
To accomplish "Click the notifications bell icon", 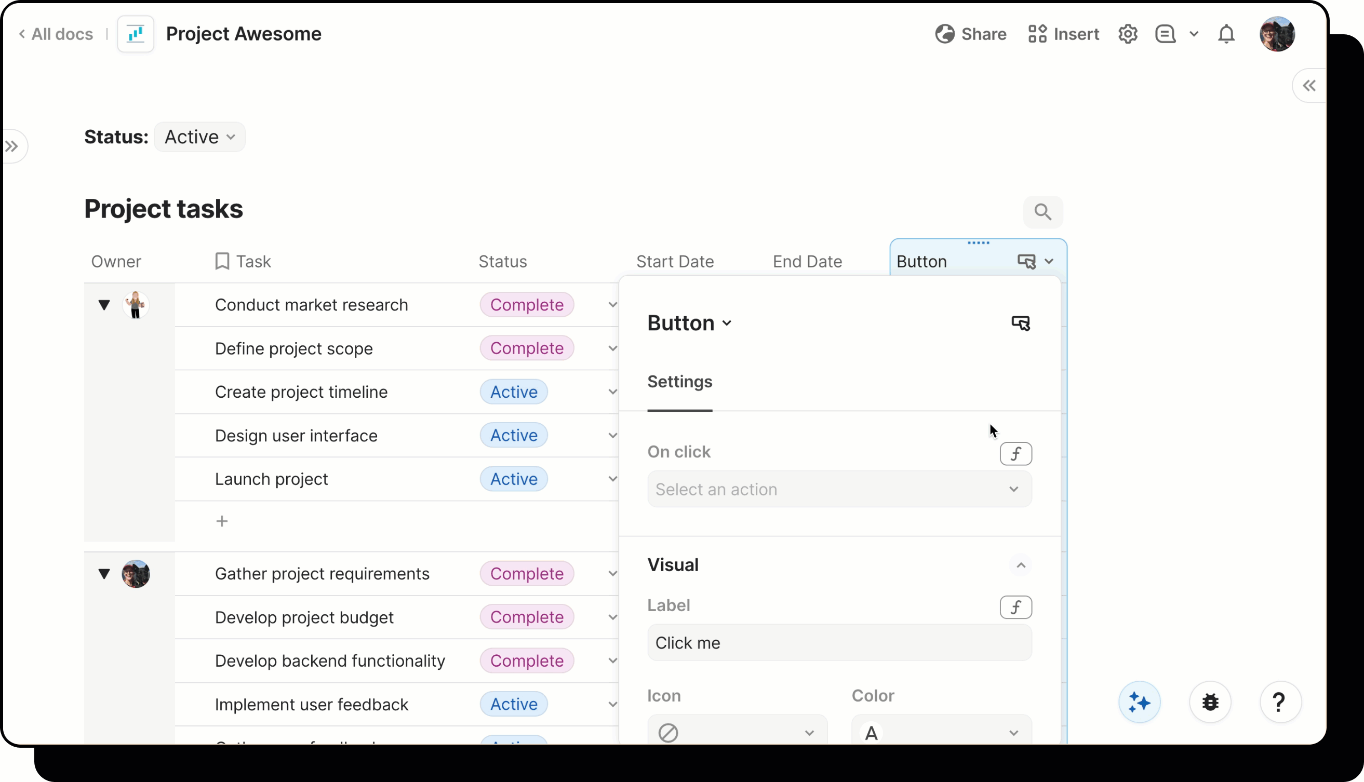I will pyautogui.click(x=1226, y=34).
